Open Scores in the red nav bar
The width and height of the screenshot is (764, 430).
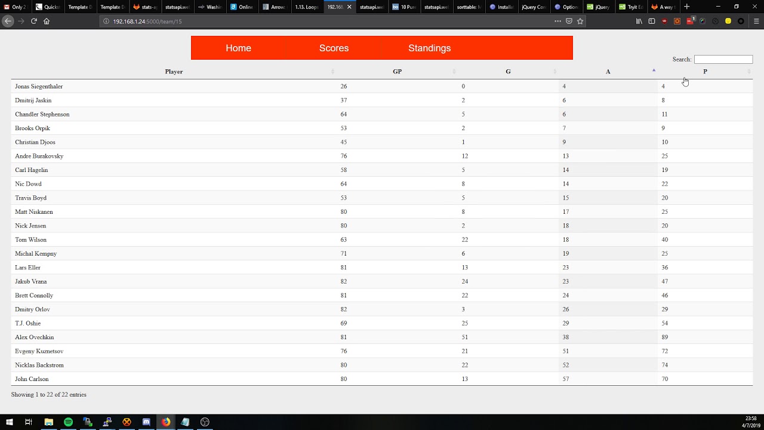click(x=334, y=48)
